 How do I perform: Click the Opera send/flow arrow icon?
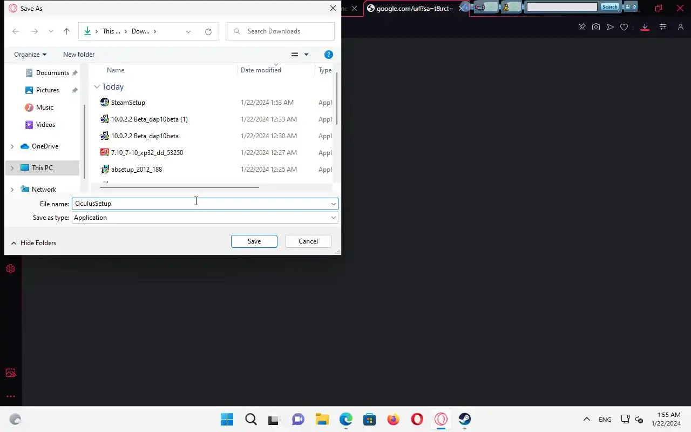(x=610, y=27)
